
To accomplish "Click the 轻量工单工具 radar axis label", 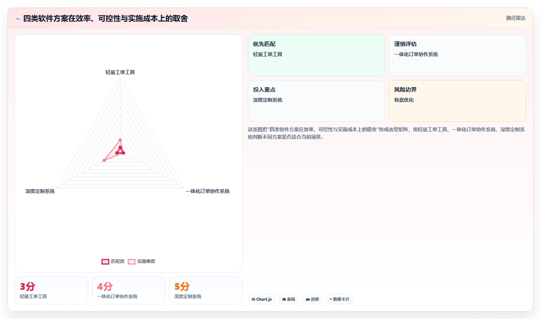I will point(120,72).
